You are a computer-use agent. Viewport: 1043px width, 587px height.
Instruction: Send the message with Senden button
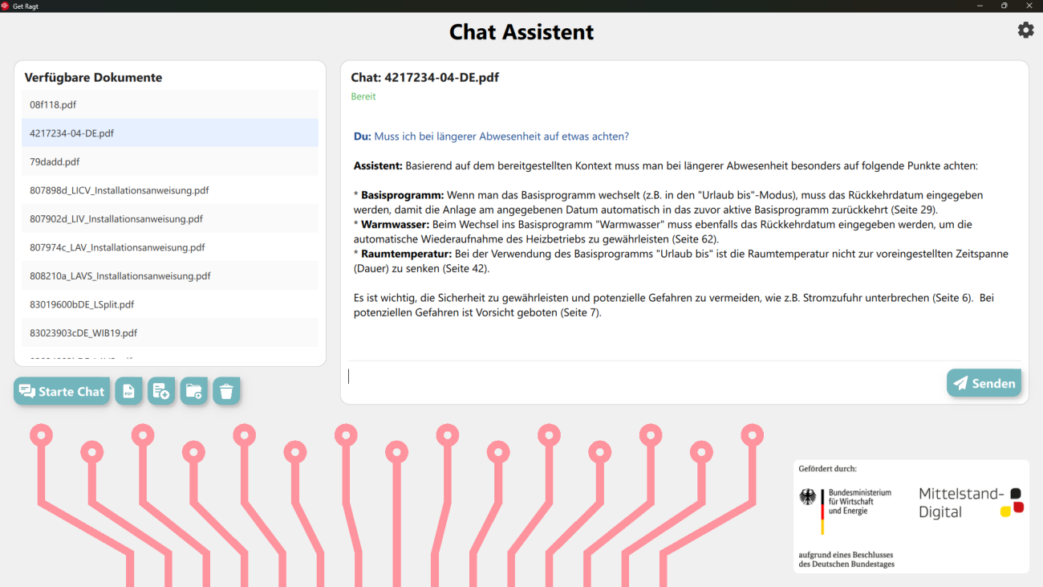tap(984, 383)
